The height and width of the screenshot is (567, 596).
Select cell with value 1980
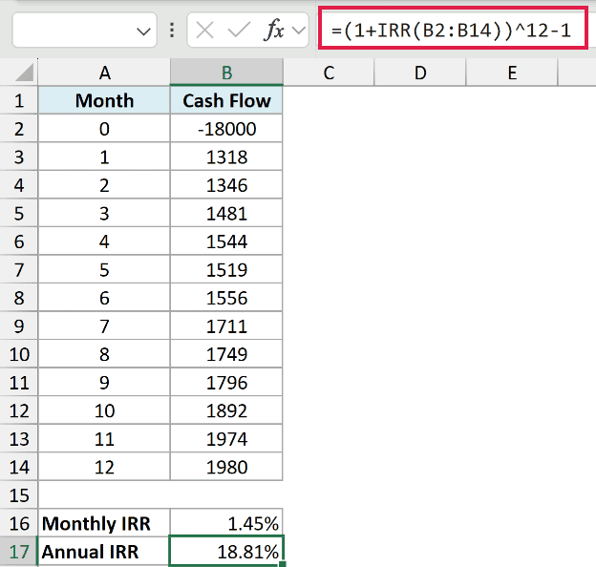(x=226, y=467)
